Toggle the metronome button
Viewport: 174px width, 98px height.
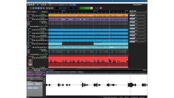click(x=50, y=8)
